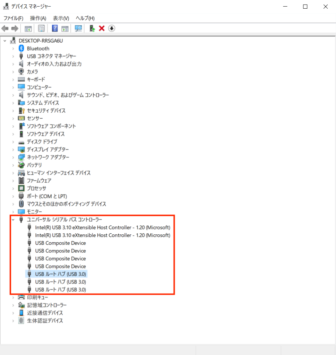This screenshot has height=355, width=336.
Task: Open the 表示(V) menu
Action: tap(61, 18)
